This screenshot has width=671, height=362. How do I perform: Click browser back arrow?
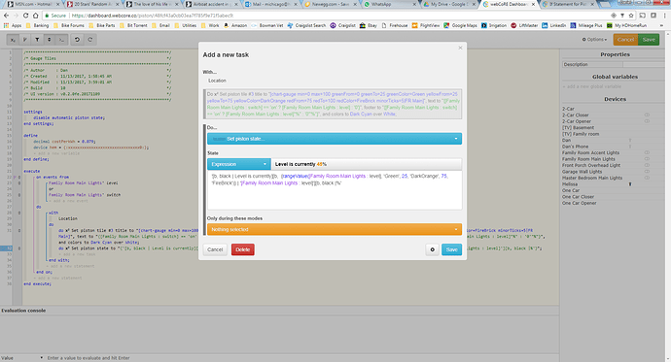point(6,16)
